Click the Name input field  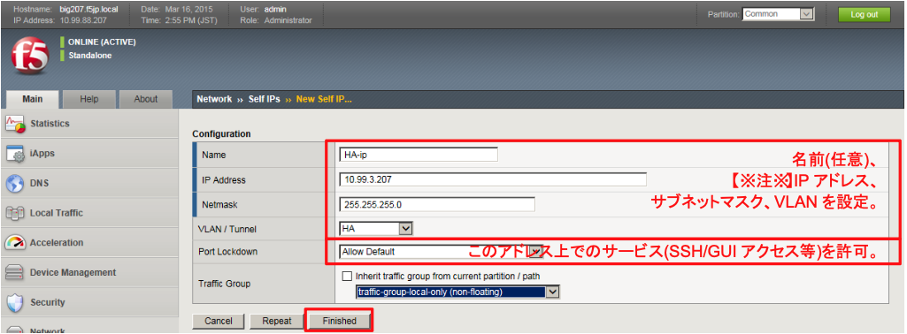coord(419,155)
